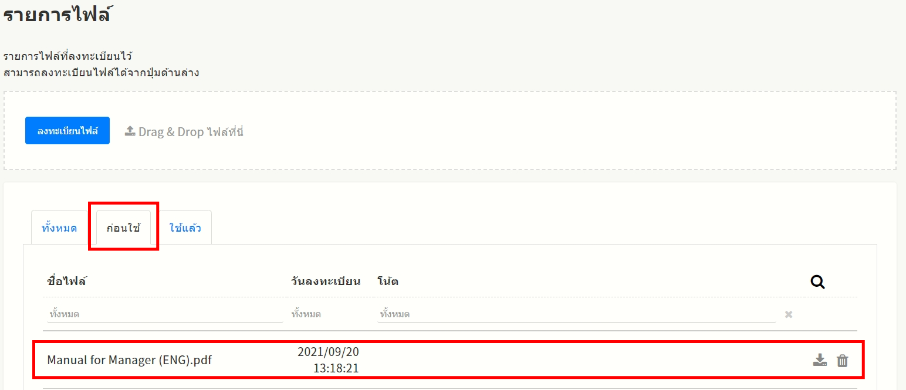Image resolution: width=906 pixels, height=390 pixels.
Task: Click the โน้ต column header
Action: (388, 281)
